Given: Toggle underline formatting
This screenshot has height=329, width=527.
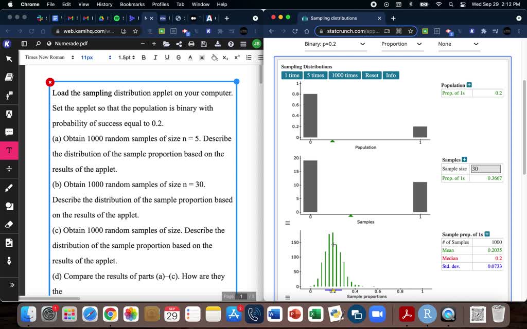Looking at the screenshot, I should point(167,58).
